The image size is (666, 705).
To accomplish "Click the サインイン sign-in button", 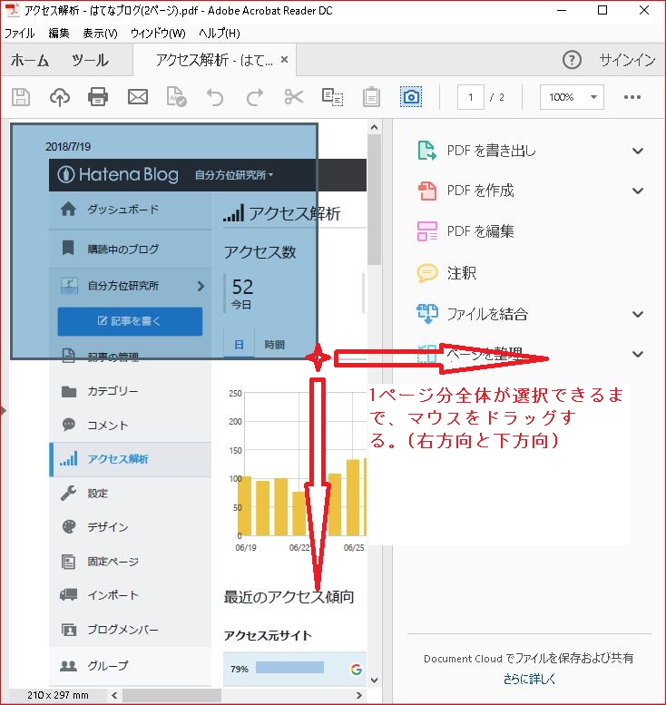I will click(627, 60).
